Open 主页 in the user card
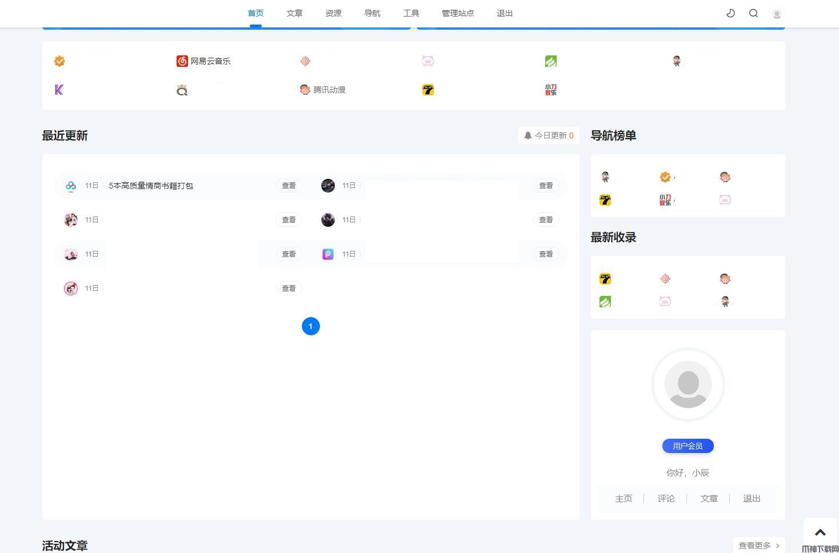Viewport: 839px width, 553px height. pyautogui.click(x=624, y=499)
